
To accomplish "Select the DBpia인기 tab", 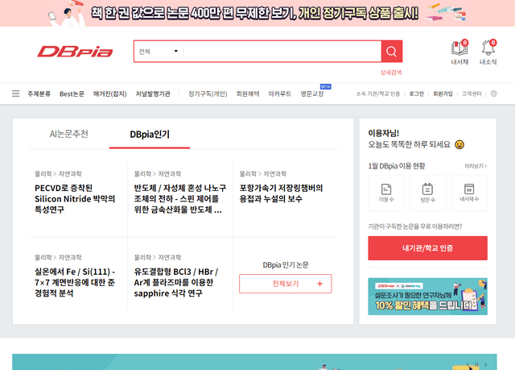I will (x=150, y=134).
